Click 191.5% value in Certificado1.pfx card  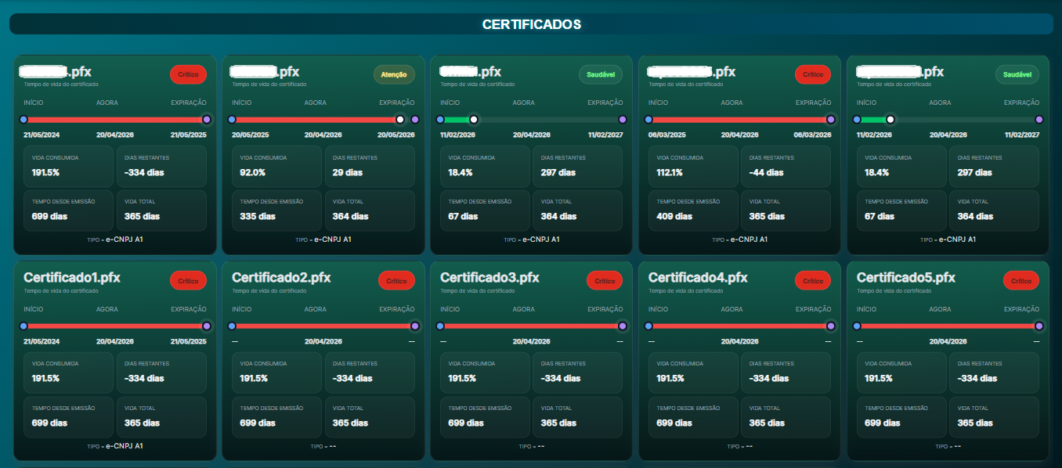(x=46, y=378)
